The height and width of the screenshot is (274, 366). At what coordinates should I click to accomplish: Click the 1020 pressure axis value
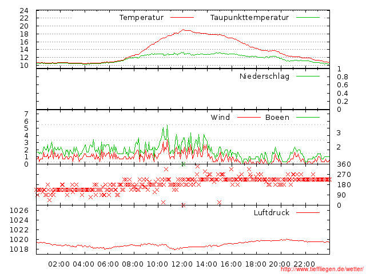point(19,240)
